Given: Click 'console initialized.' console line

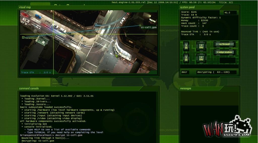Looking at the screenshot, I should point(37,127).
